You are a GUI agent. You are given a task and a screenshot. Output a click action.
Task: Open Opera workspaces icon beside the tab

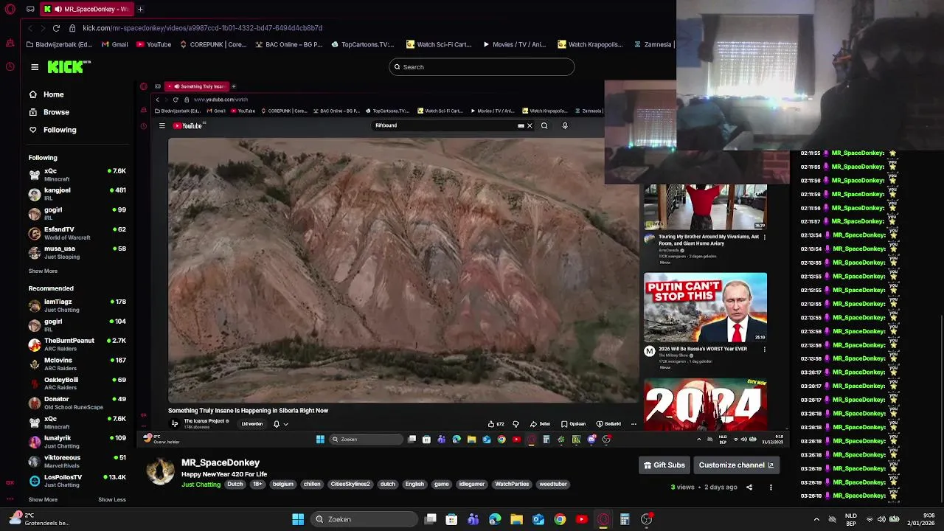[30, 9]
